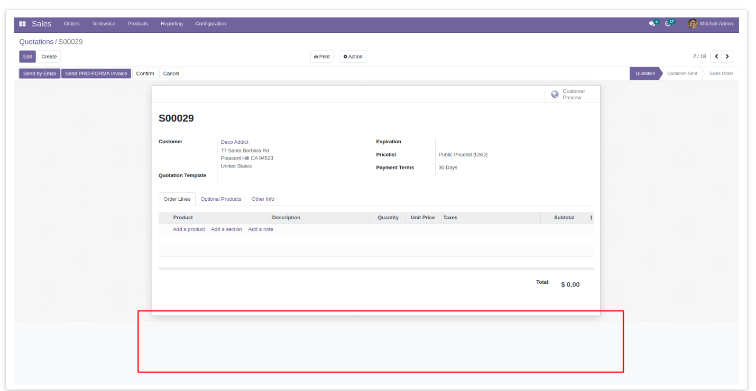Go to next record arrow

point(727,57)
